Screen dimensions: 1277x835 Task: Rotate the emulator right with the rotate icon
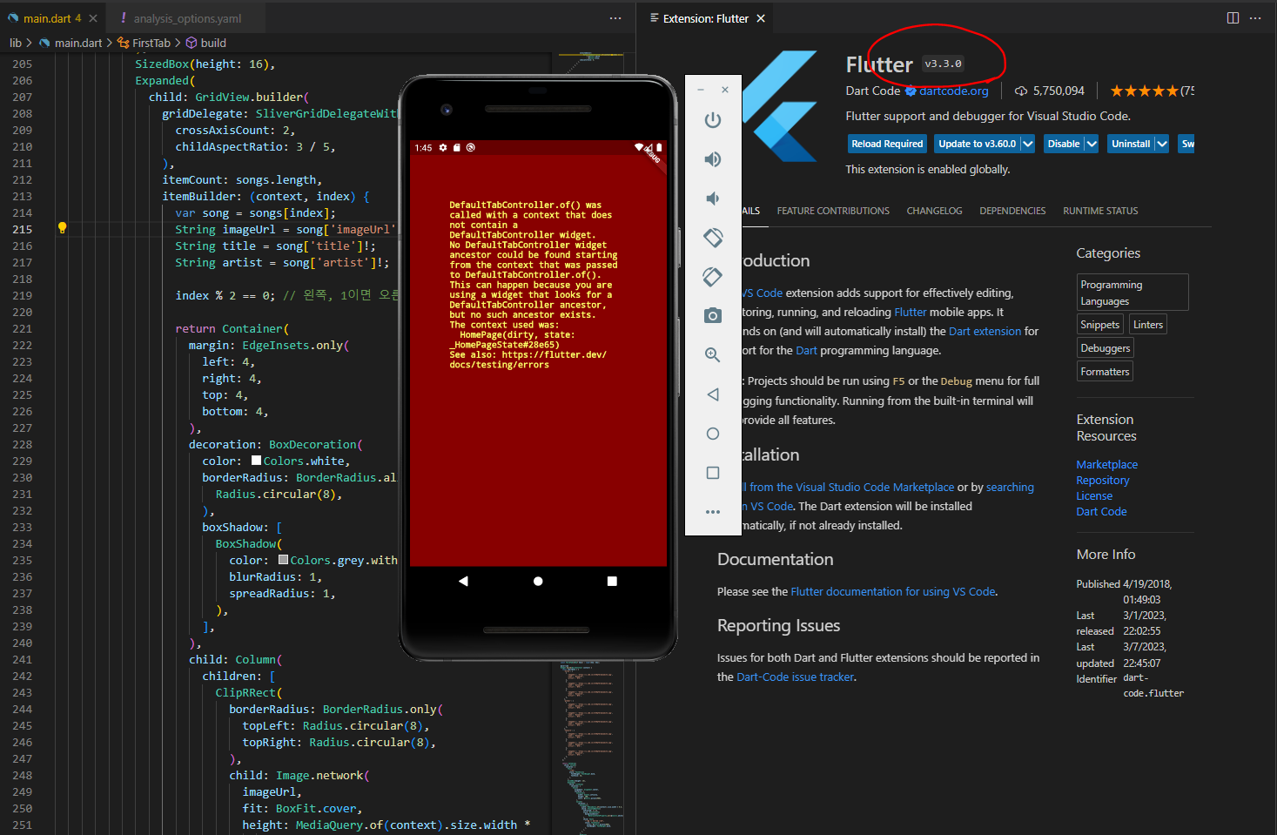click(x=713, y=277)
